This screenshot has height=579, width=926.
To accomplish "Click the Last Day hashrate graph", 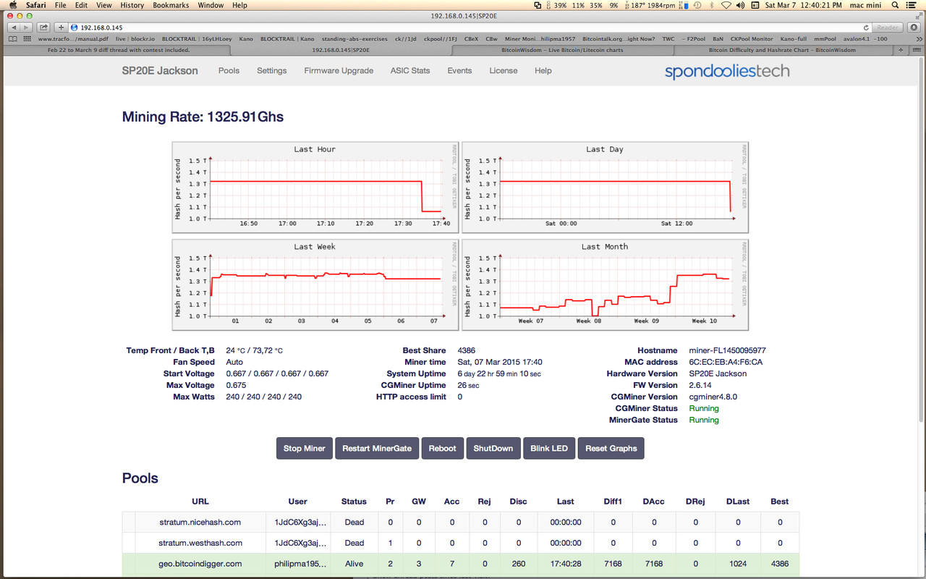I will [x=605, y=187].
